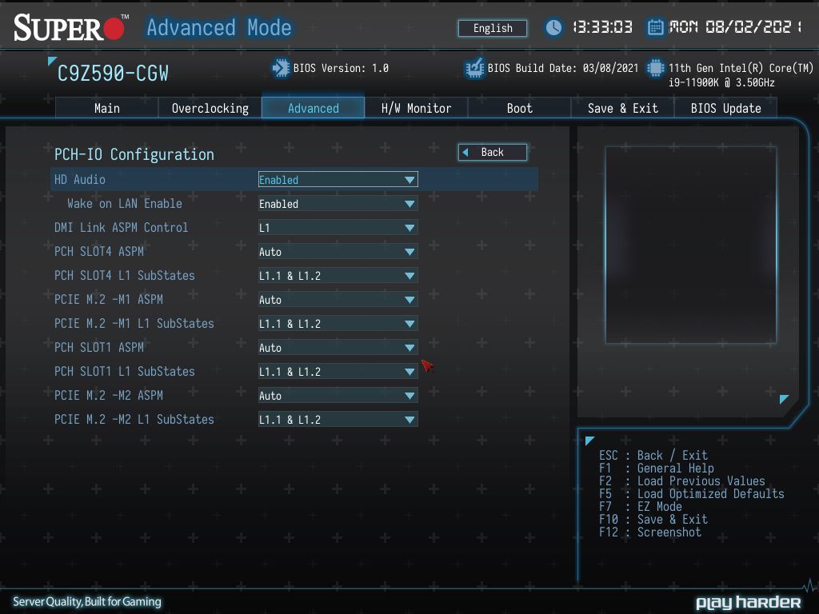Viewport: 819px width, 614px height.
Task: Go to the Boot tab
Action: point(520,108)
